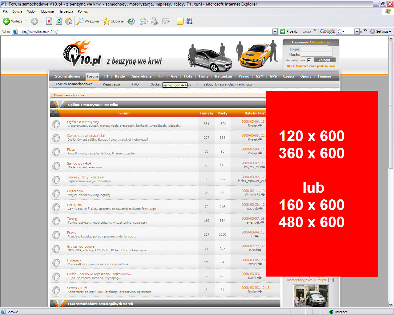This screenshot has height=315, width=394.
Task: Click the V10.pl tire logo
Action: (x=82, y=54)
